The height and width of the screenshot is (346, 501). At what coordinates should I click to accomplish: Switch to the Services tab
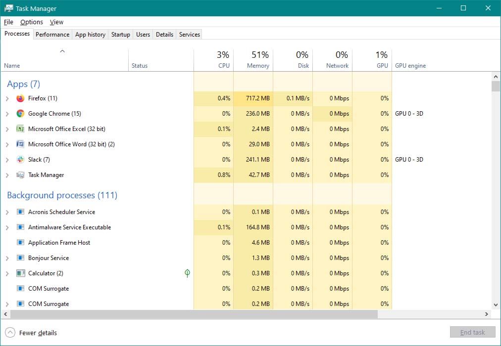(190, 35)
